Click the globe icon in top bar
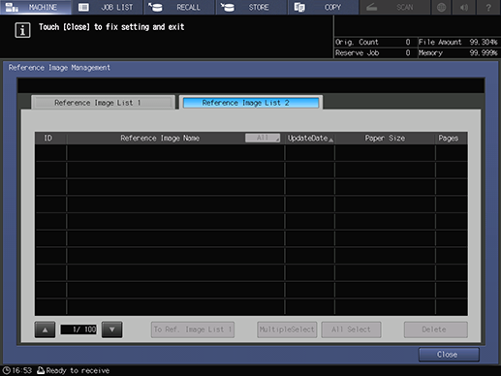The image size is (501, 376). click(x=441, y=8)
